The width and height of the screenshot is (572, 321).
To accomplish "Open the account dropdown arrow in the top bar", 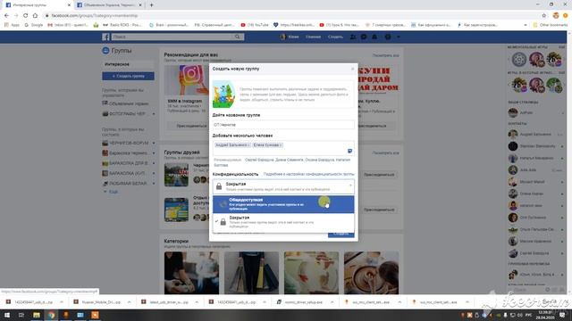I will [399, 37].
